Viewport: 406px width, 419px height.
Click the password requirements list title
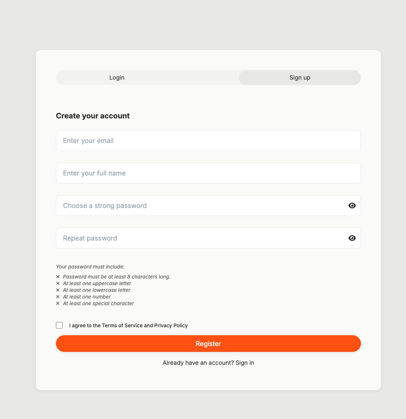click(x=90, y=266)
